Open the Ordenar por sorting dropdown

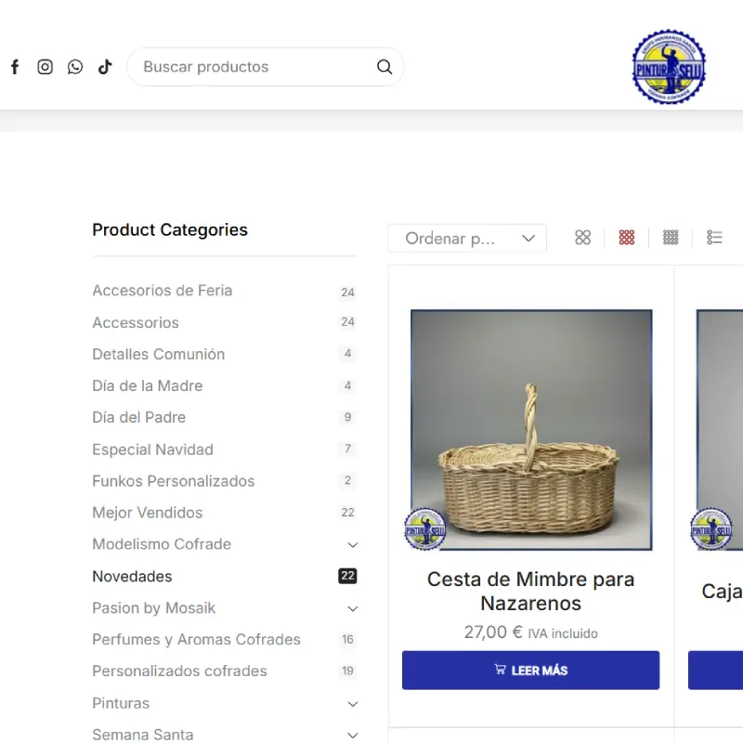click(x=467, y=238)
